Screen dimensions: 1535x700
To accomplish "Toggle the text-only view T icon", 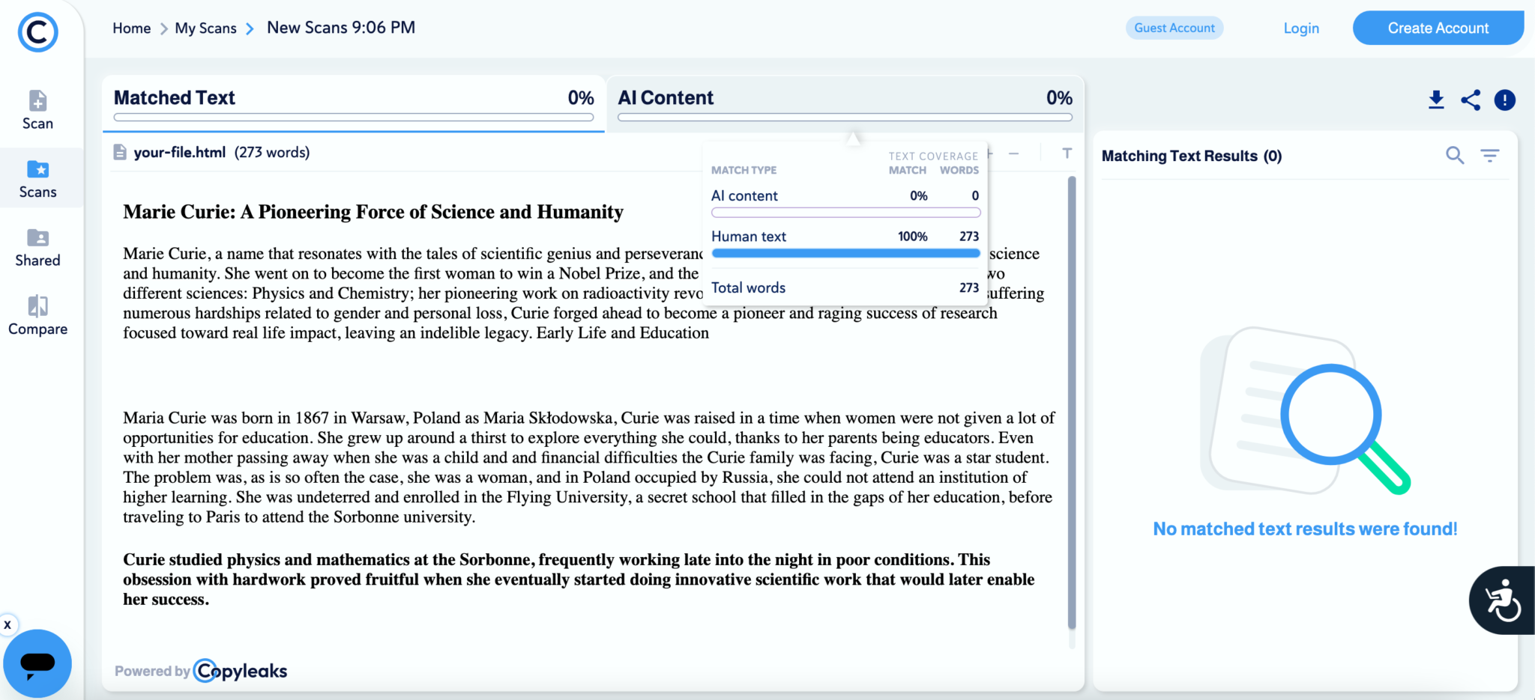I will point(1067,153).
